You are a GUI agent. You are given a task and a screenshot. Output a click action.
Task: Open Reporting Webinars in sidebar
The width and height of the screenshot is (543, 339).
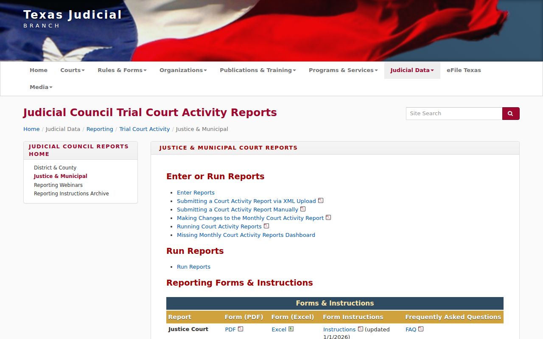tap(58, 185)
